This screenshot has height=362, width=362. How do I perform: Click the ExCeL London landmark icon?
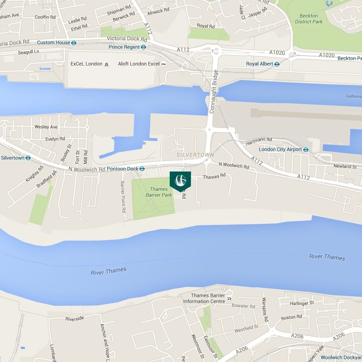point(106,64)
